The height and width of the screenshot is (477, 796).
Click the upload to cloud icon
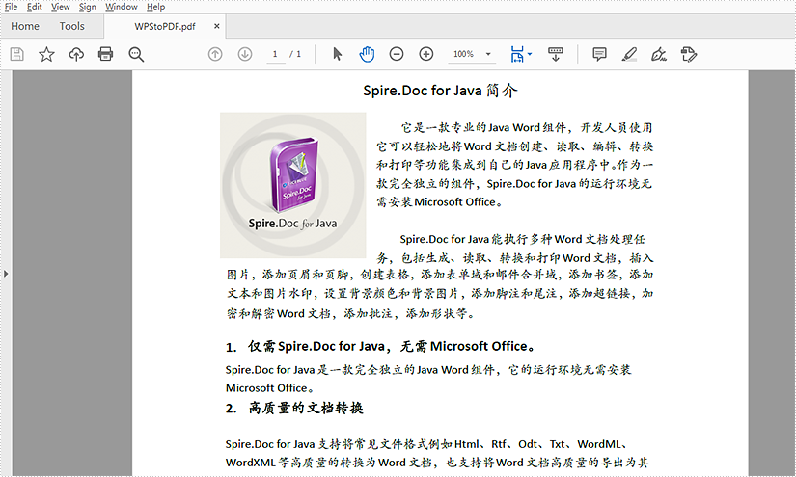[76, 54]
